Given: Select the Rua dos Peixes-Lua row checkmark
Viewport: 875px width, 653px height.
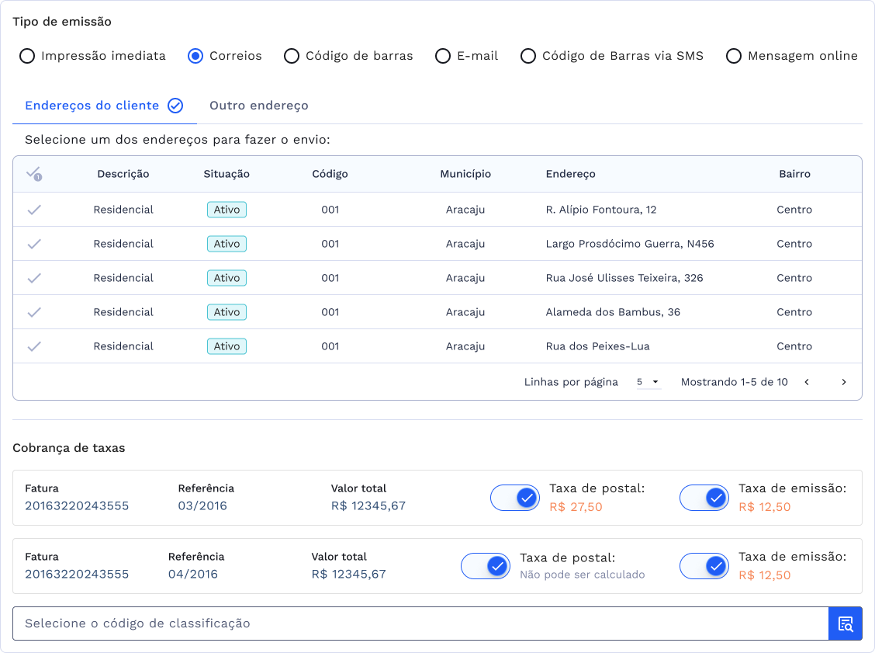Looking at the screenshot, I should pos(34,346).
